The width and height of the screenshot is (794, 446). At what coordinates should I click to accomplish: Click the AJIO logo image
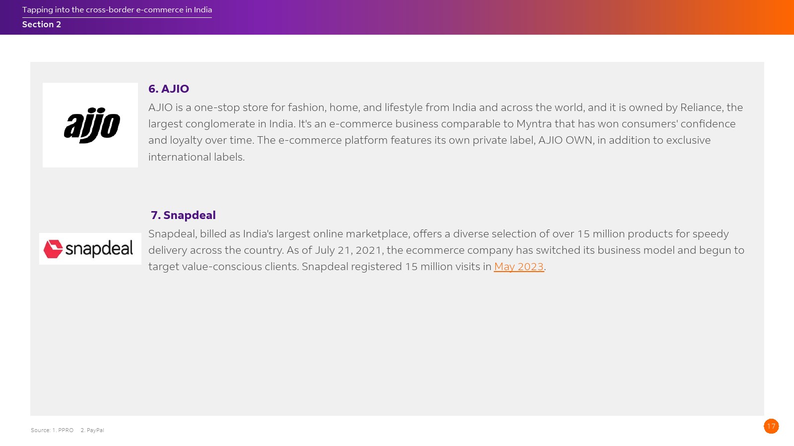[x=90, y=125]
